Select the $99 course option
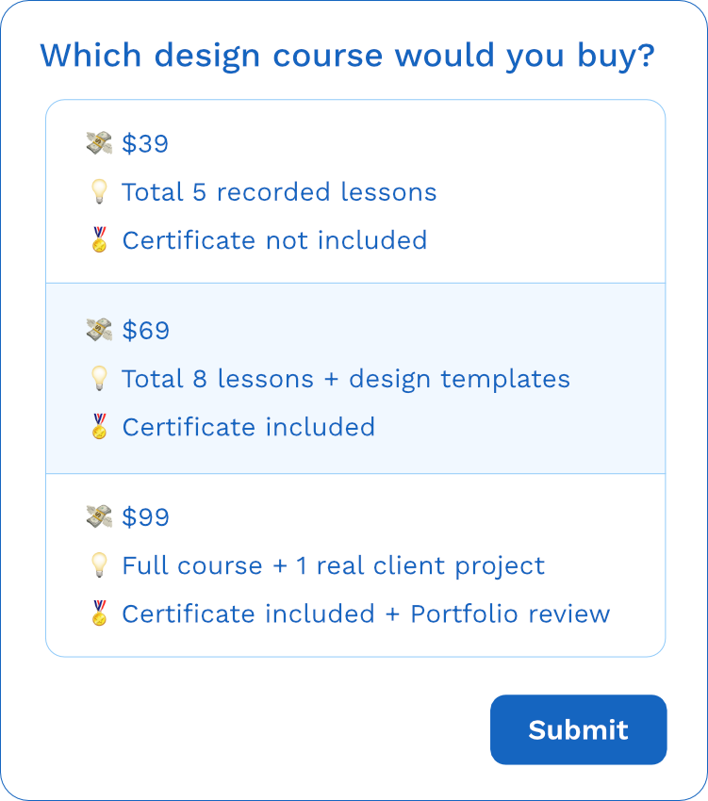This screenshot has height=801, width=708. click(354, 564)
